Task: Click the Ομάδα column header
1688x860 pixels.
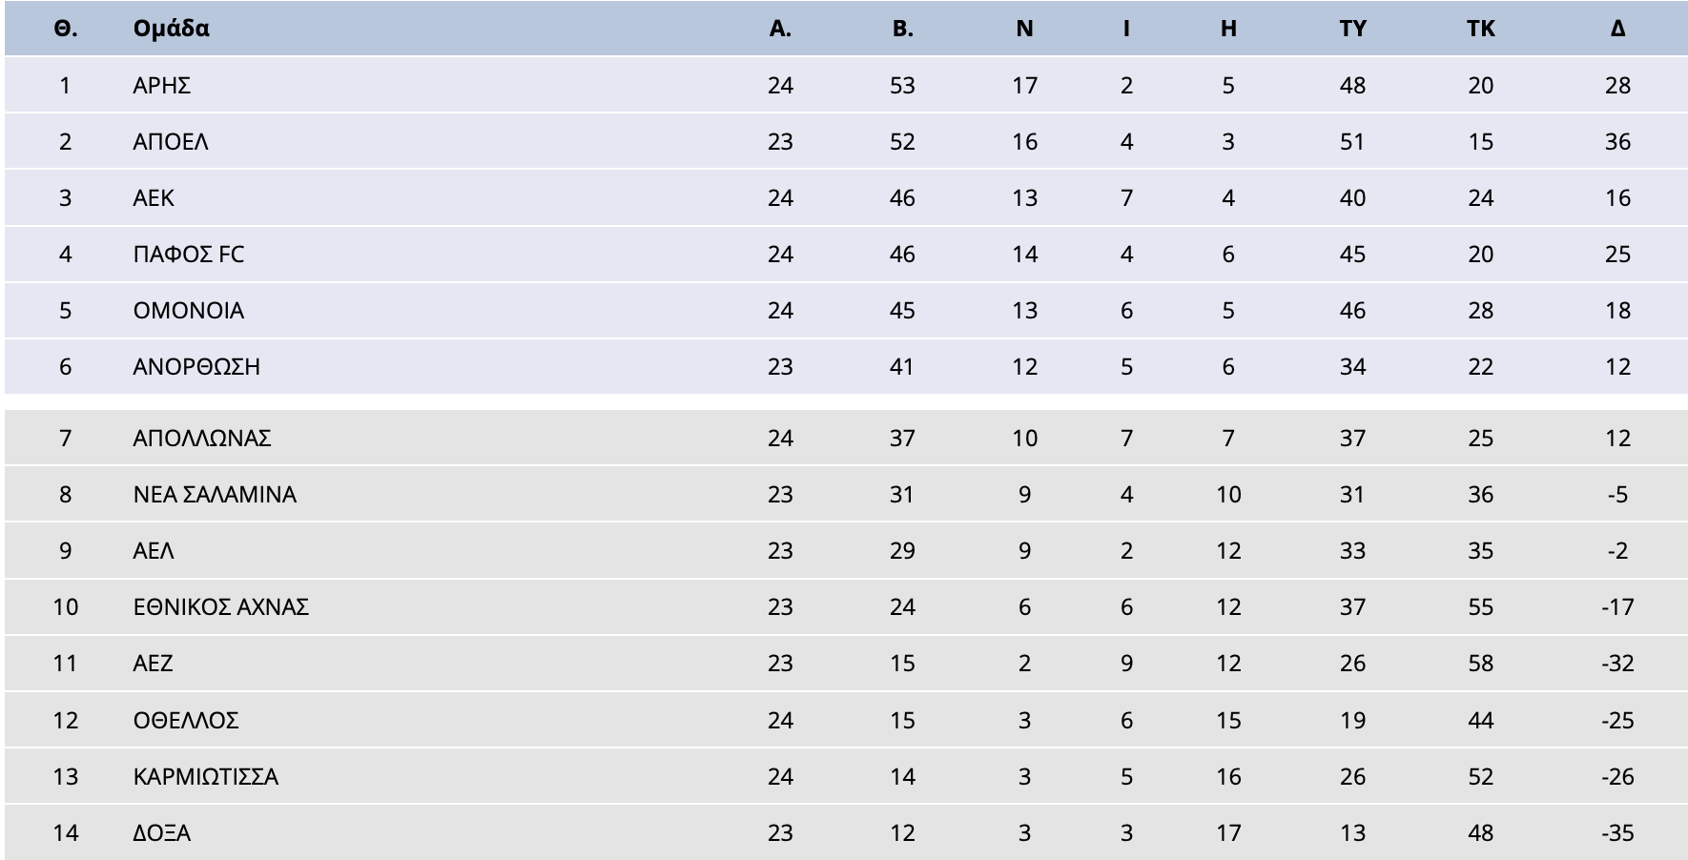Action: tap(171, 29)
